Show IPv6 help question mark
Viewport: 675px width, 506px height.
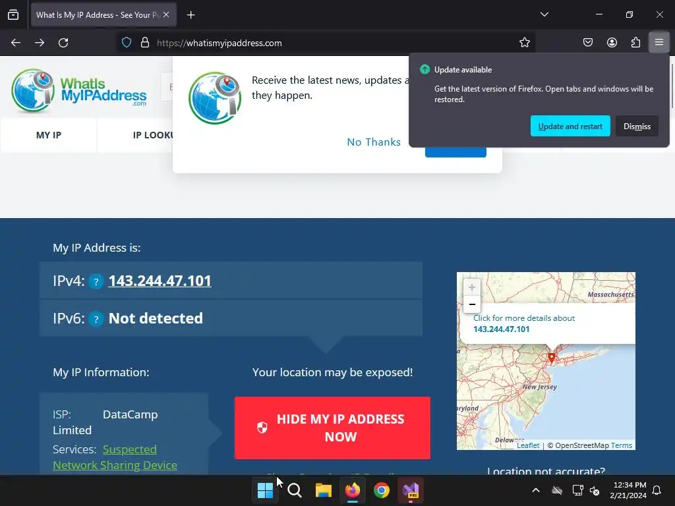click(x=96, y=320)
